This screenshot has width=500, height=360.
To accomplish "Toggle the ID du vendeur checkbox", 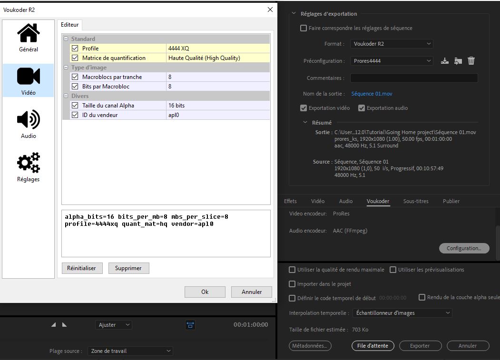I will (75, 115).
